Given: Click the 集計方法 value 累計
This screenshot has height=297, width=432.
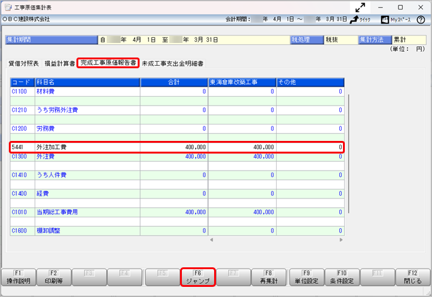Looking at the screenshot, I should tap(409, 40).
